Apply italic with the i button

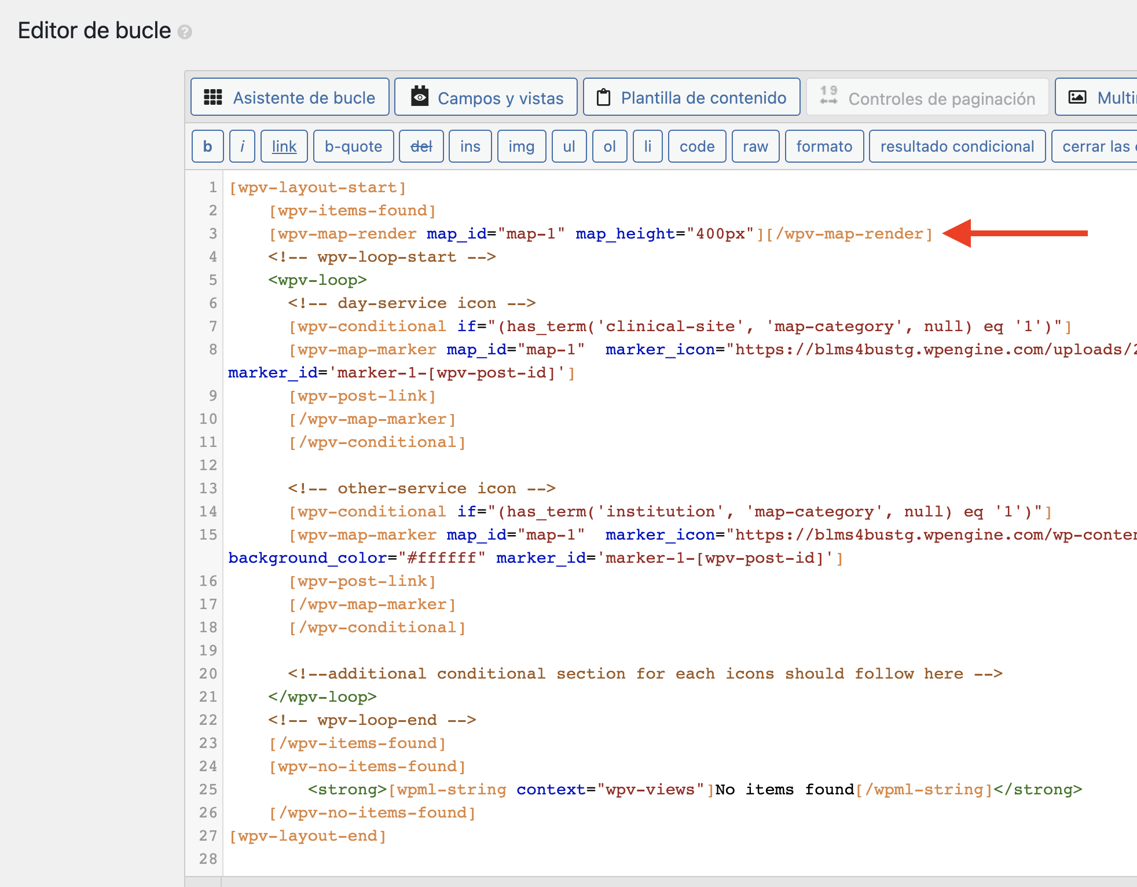[x=243, y=146]
